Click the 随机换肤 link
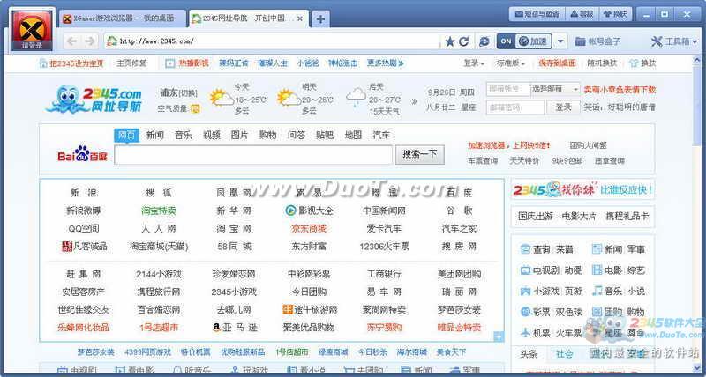Image resolution: width=706 pixels, height=377 pixels. [x=602, y=63]
